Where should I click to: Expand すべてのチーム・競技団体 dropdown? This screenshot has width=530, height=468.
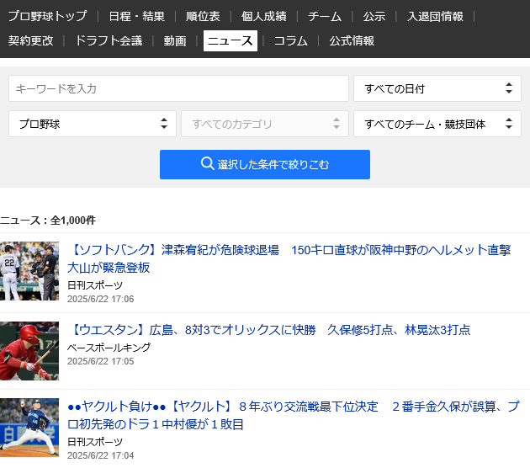coord(437,124)
